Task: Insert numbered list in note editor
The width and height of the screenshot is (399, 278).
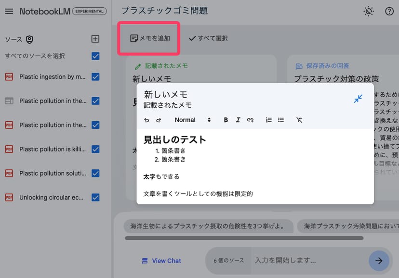Action: [269, 120]
